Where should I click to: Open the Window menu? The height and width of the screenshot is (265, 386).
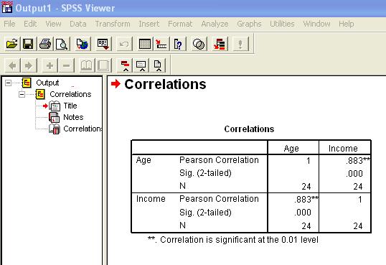pyautogui.click(x=316, y=24)
